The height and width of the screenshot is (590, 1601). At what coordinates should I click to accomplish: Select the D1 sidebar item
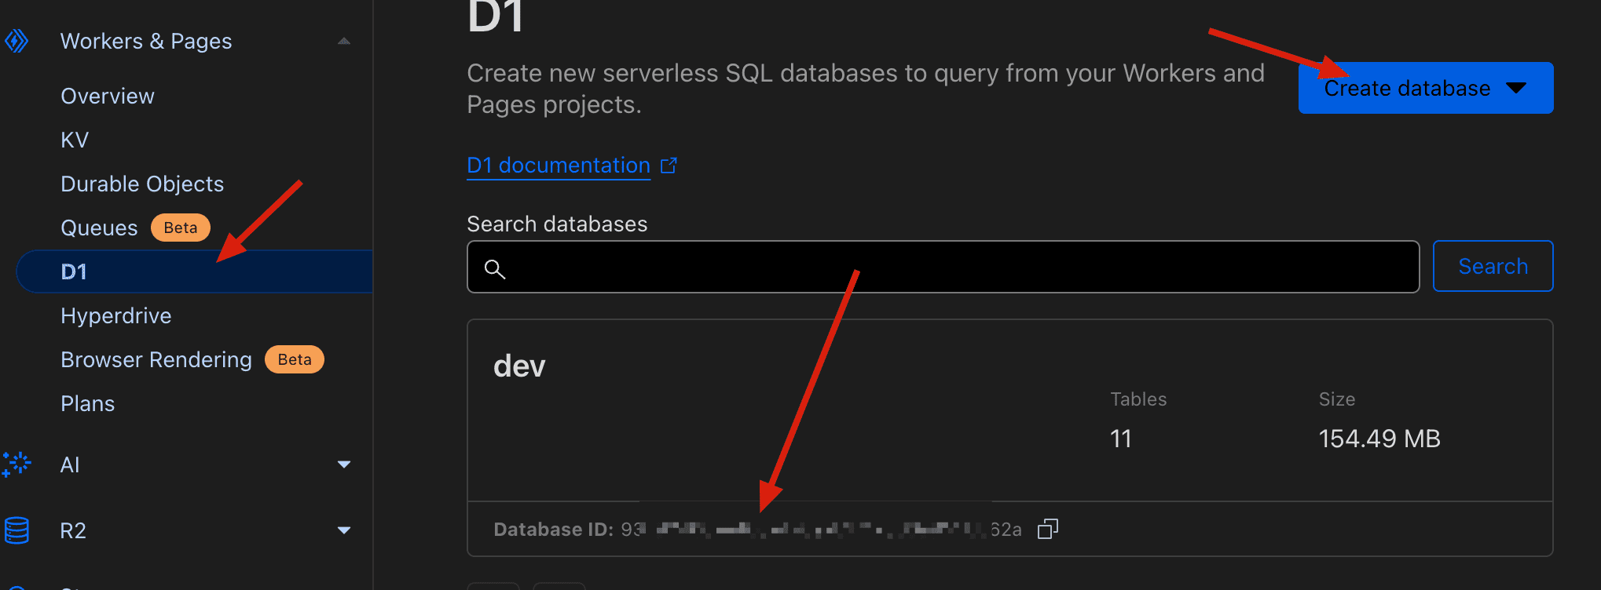click(x=74, y=271)
